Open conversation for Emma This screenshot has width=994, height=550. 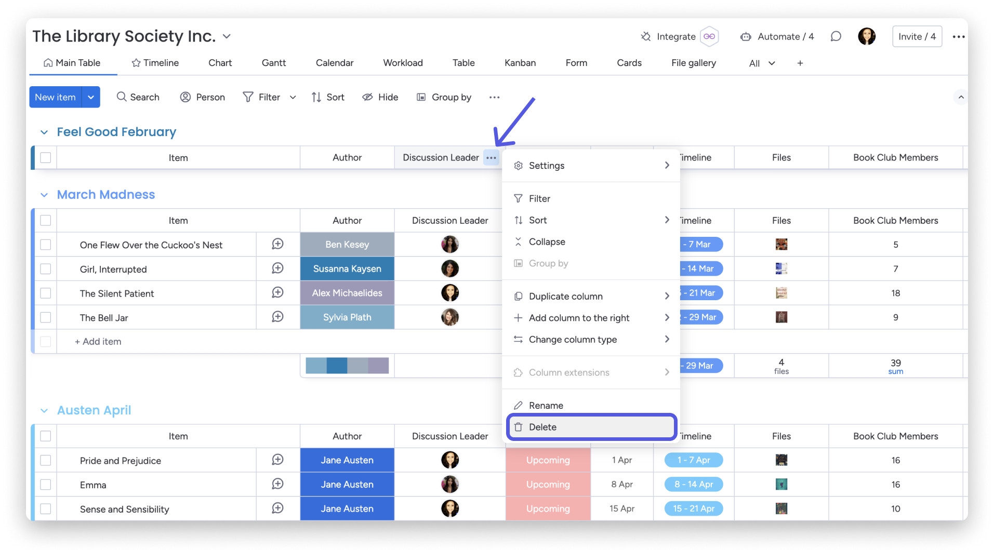tap(278, 484)
